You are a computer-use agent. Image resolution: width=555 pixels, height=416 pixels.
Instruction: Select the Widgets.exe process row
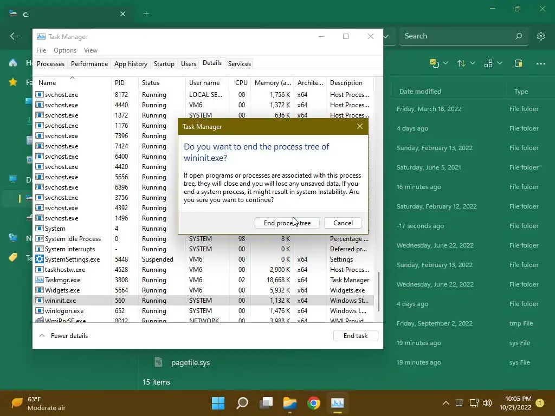coord(204,290)
